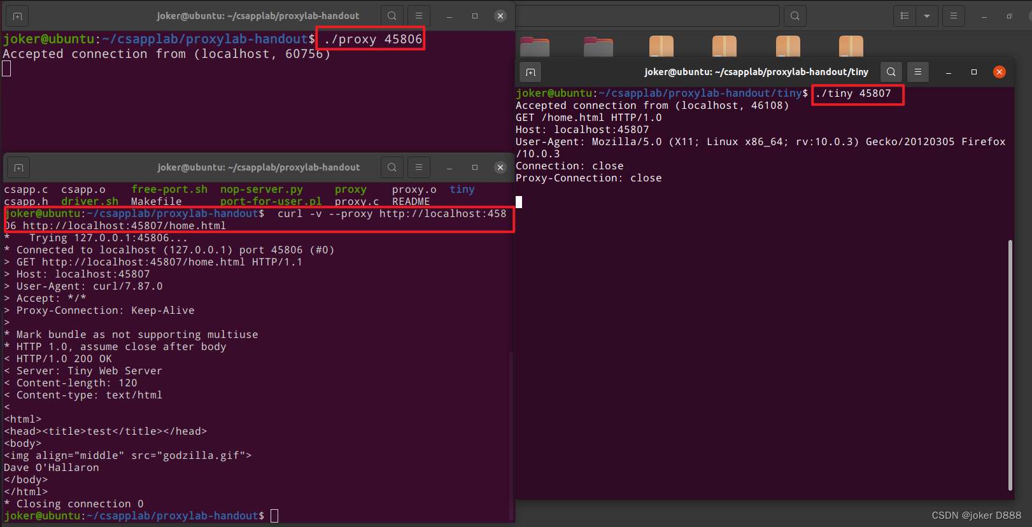The width and height of the screenshot is (1032, 527).
Task: Select second archive icon in file manager
Action: click(725, 46)
